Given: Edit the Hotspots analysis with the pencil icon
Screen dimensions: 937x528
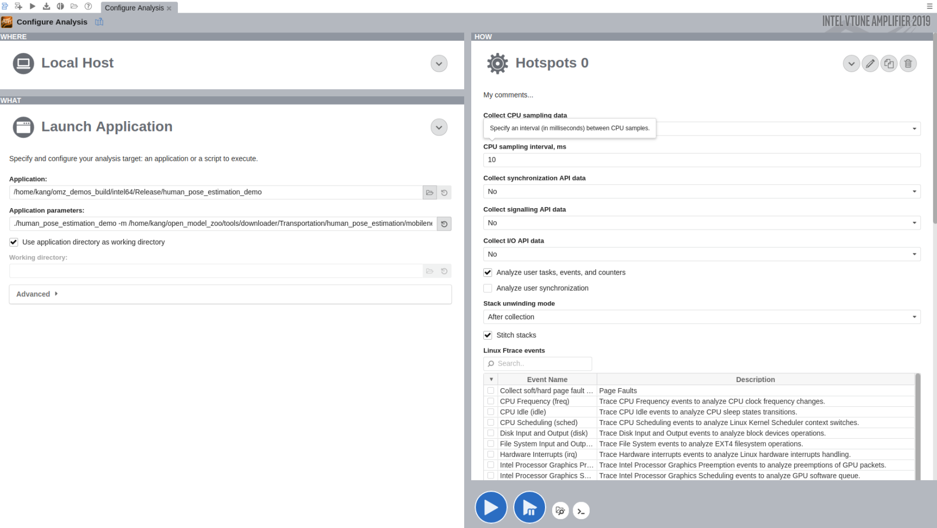Looking at the screenshot, I should tap(870, 64).
